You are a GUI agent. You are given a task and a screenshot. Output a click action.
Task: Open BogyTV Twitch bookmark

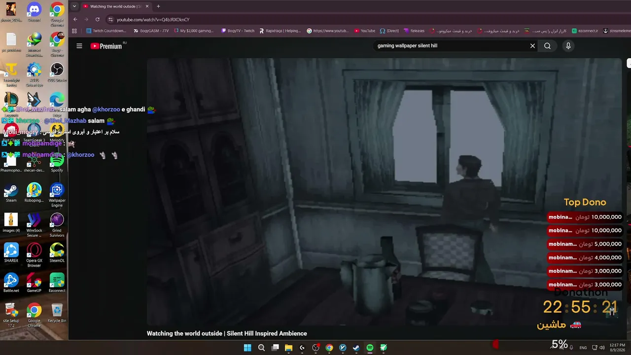pos(238,31)
